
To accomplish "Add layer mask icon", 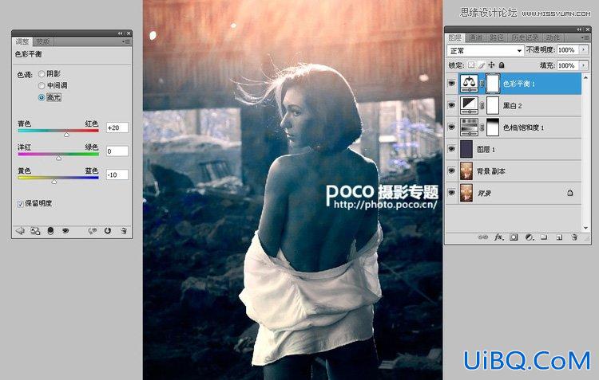I will coord(514,237).
